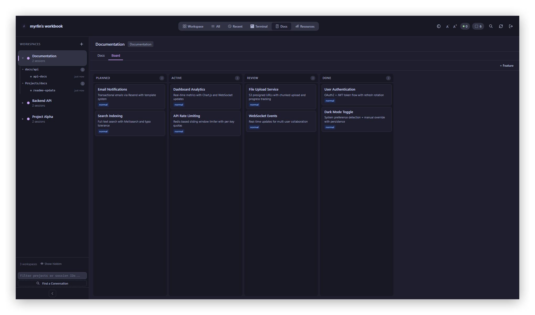535x315 pixels.
Task: Expand the Project Alpha workspace arrow
Action: coord(23,119)
